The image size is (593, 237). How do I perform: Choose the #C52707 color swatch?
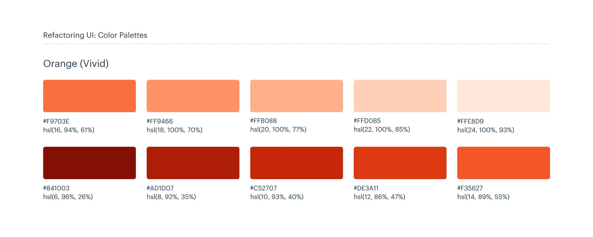pos(296,163)
